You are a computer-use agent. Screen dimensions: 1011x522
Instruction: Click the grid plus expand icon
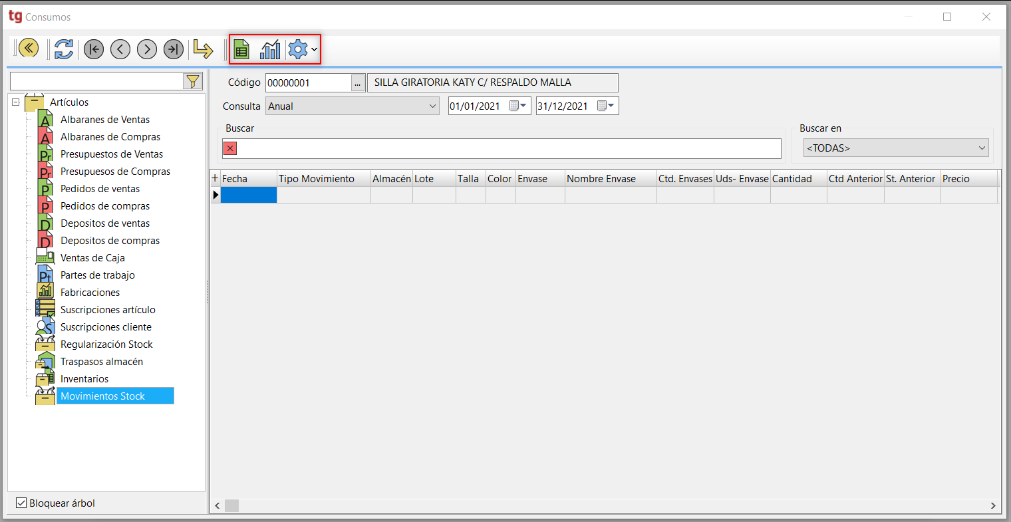[215, 178]
